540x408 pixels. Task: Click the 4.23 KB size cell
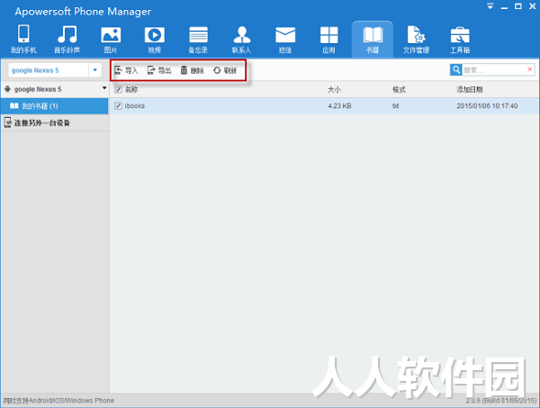coord(339,105)
